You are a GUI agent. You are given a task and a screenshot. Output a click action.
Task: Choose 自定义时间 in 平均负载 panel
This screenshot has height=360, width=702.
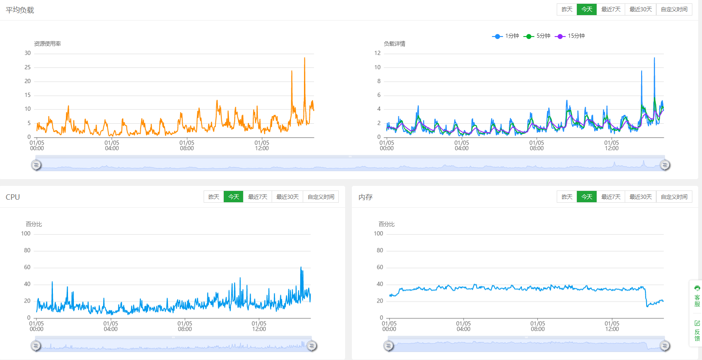pyautogui.click(x=674, y=9)
